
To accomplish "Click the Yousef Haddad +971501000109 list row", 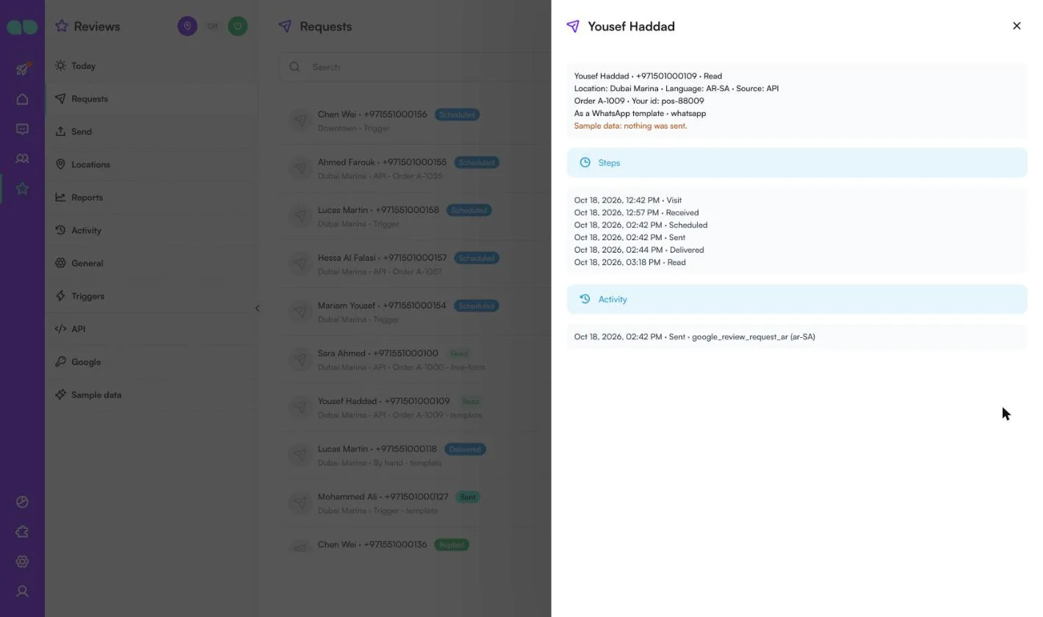I will click(416, 407).
